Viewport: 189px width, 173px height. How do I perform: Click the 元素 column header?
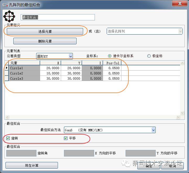click(24, 63)
